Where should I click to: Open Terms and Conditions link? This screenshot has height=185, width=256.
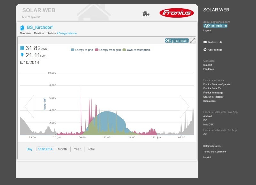point(215,152)
